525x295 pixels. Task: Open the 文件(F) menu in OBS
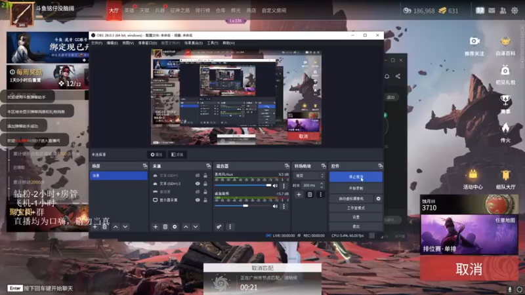point(96,43)
